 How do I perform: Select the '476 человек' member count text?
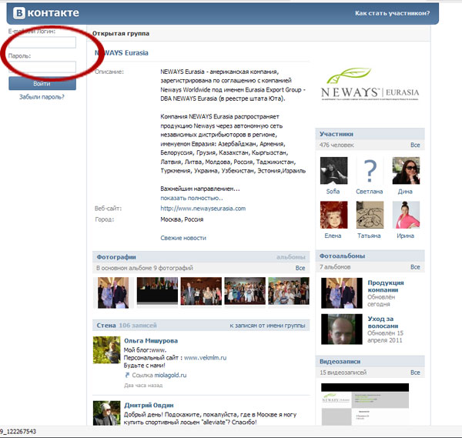336,145
